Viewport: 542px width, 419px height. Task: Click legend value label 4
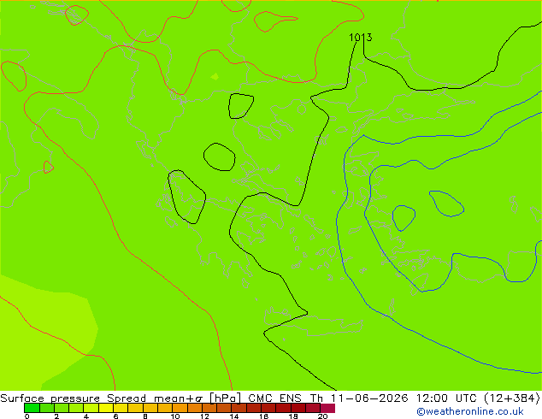click(86, 416)
